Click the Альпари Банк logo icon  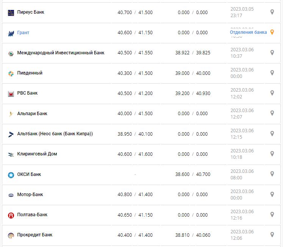click(x=11, y=114)
